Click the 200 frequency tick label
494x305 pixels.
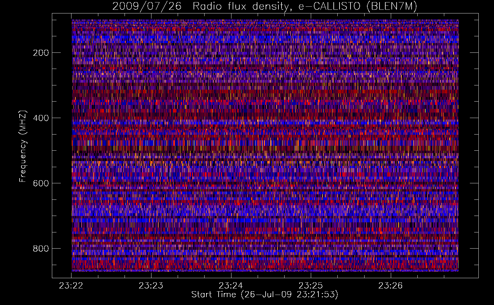click(41, 53)
